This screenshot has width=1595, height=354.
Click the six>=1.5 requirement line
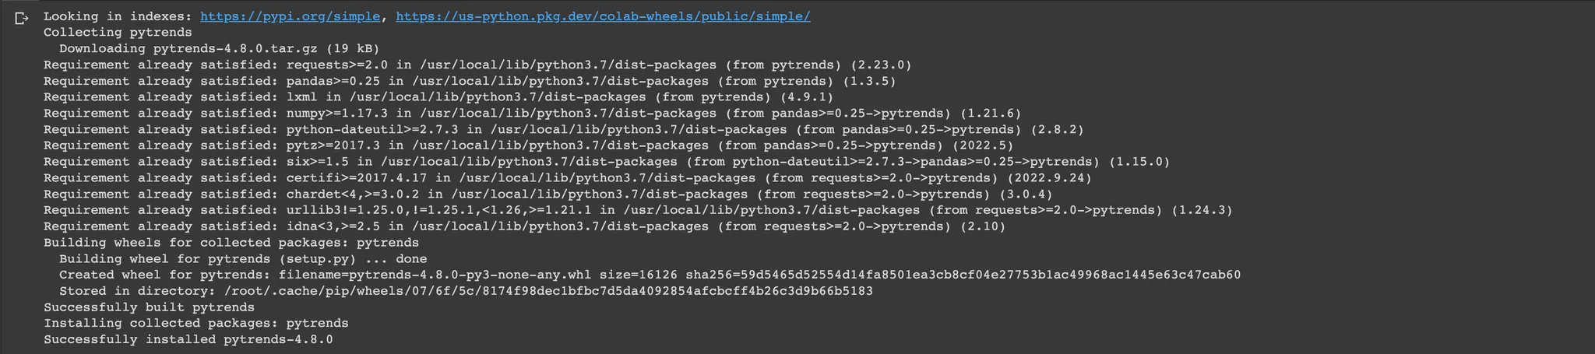[606, 162]
